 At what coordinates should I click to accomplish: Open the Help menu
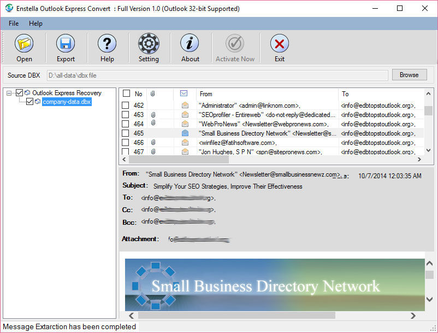(35, 24)
